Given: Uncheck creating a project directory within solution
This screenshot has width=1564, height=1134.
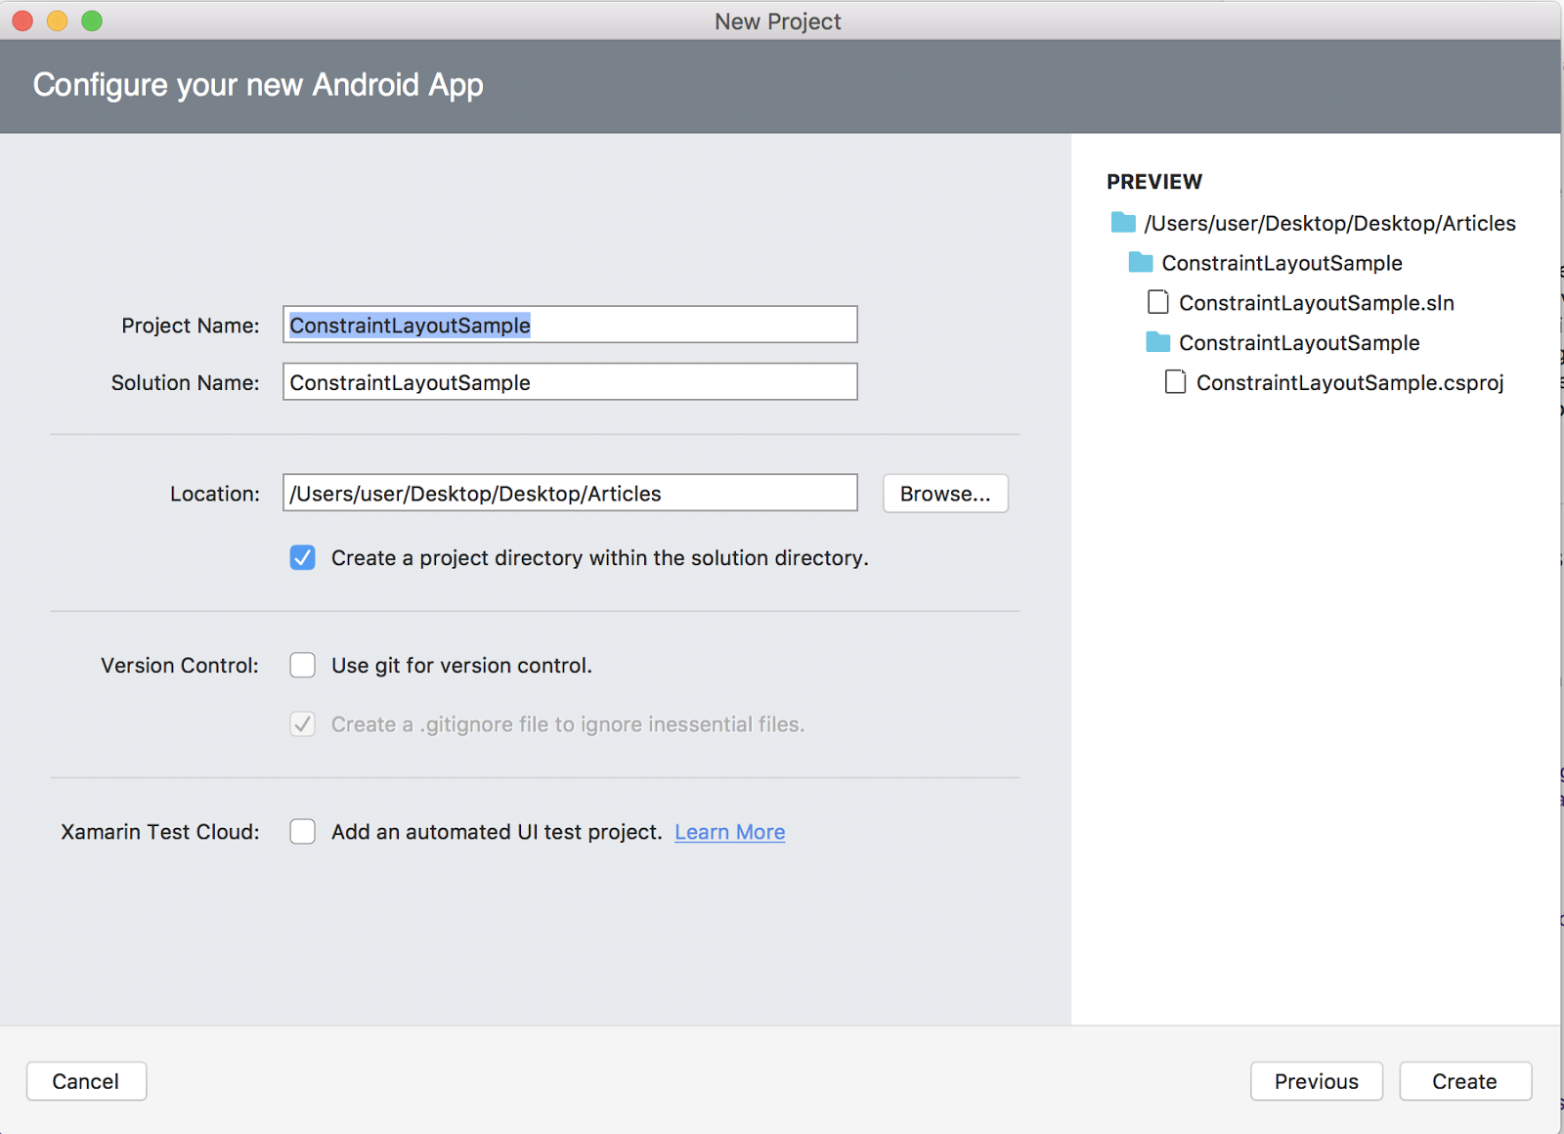Looking at the screenshot, I should 303,557.
